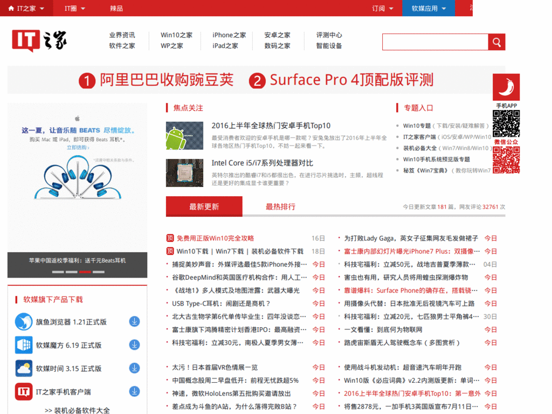Click the 旗鱼浏览器 sailfish app icon
552x414 pixels.
point(24,321)
